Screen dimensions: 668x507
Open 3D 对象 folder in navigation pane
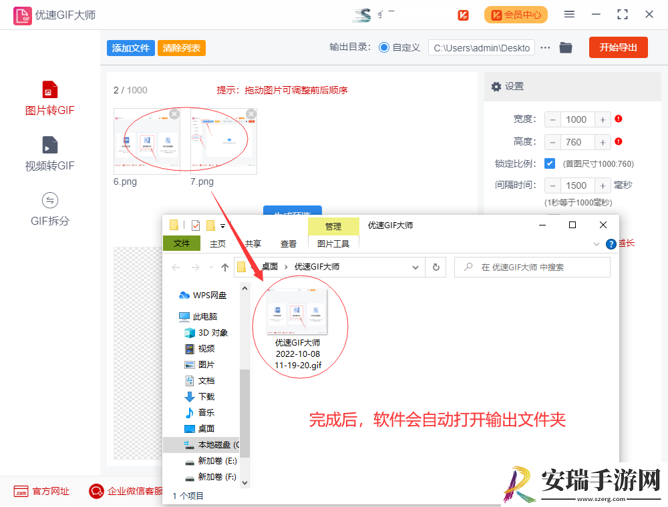pos(206,333)
